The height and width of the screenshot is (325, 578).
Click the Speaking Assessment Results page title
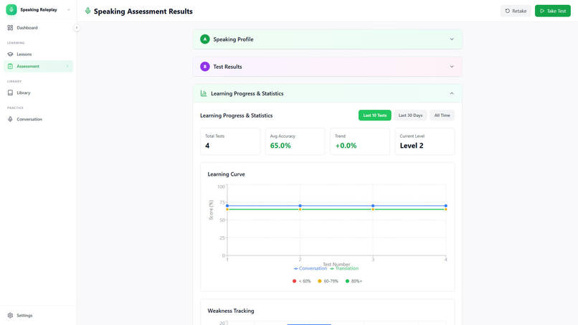click(x=143, y=11)
